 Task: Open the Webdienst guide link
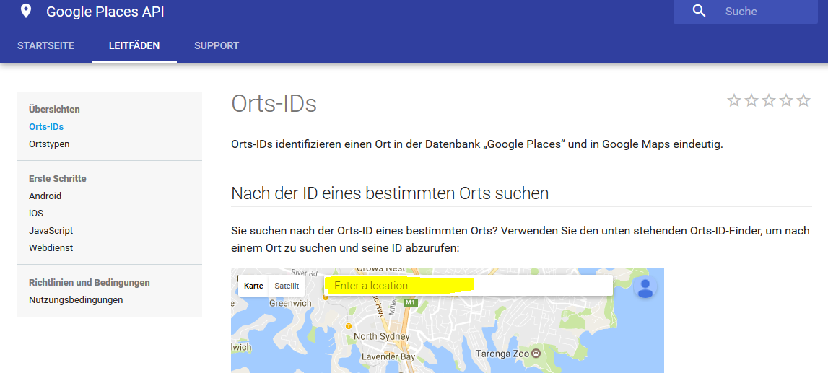coord(51,248)
